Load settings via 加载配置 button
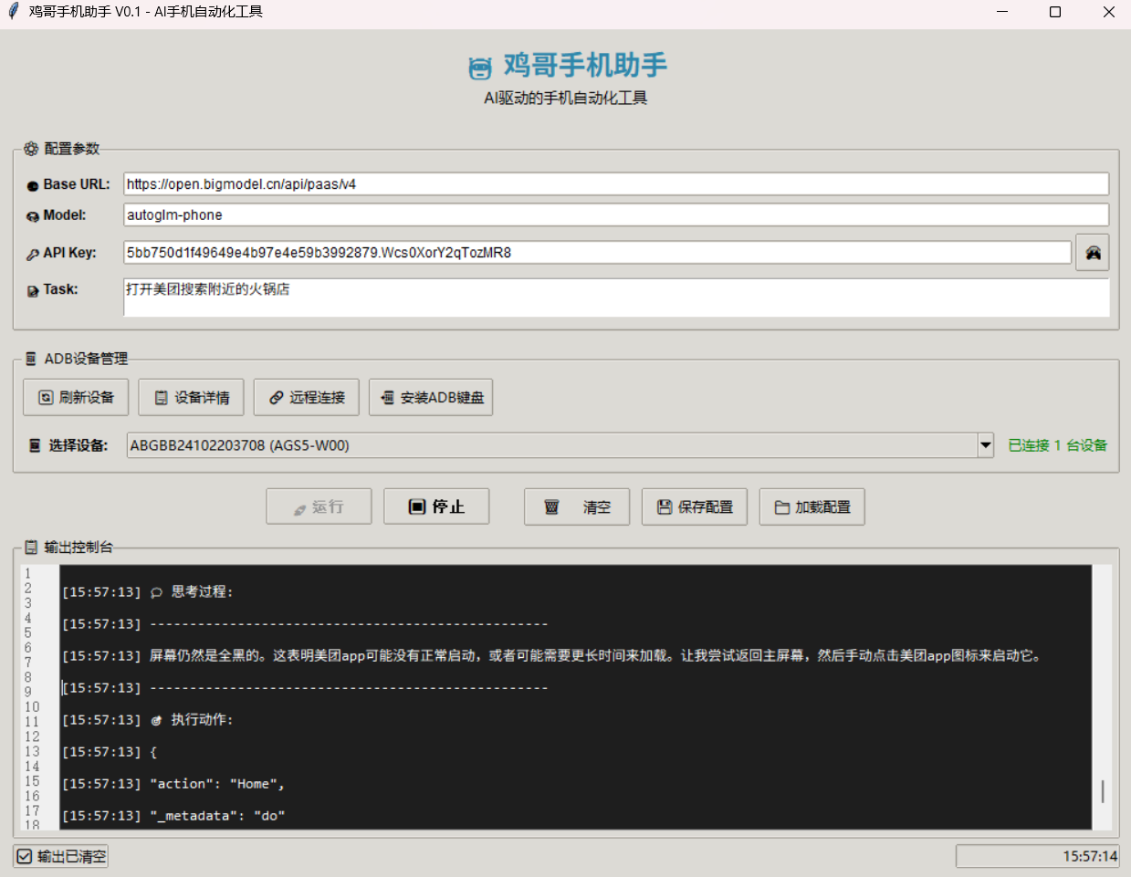The image size is (1131, 877). coord(812,506)
